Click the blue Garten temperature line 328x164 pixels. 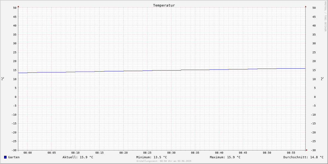click(x=162, y=71)
